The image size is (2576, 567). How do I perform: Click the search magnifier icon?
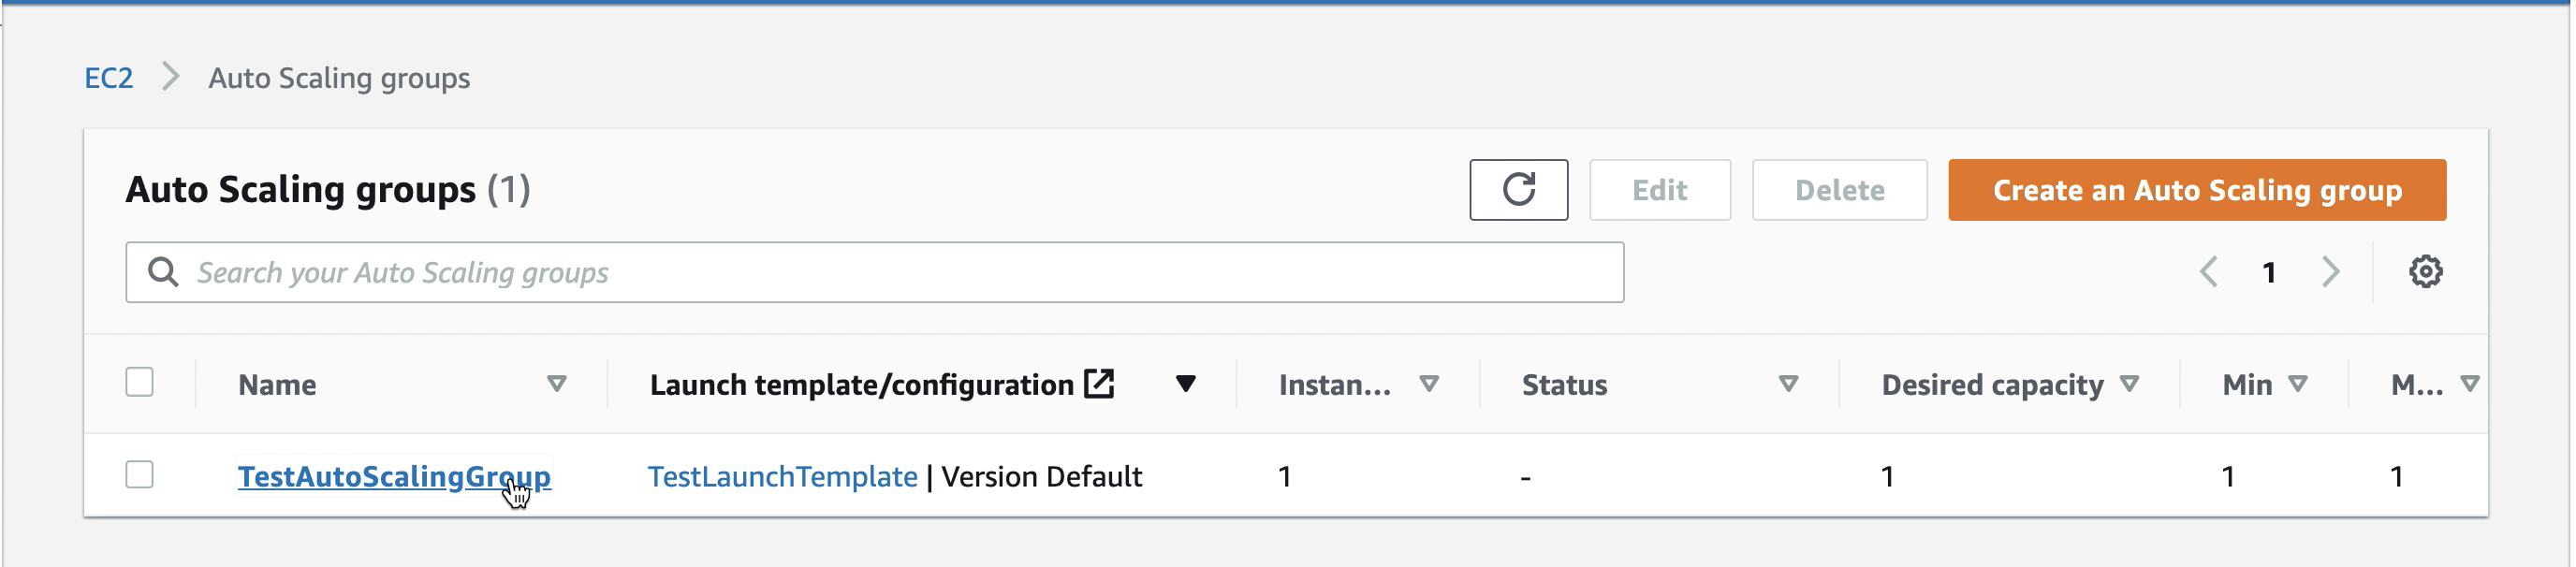pos(163,272)
